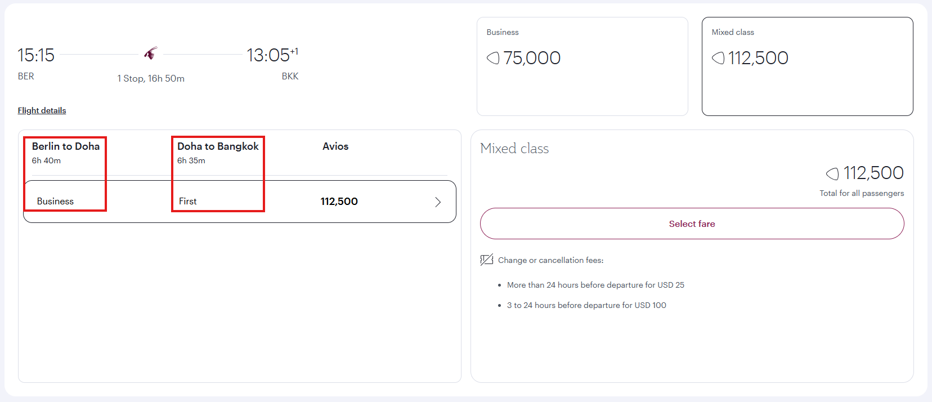Click the 1 Stop, 16h 50m label

151,79
